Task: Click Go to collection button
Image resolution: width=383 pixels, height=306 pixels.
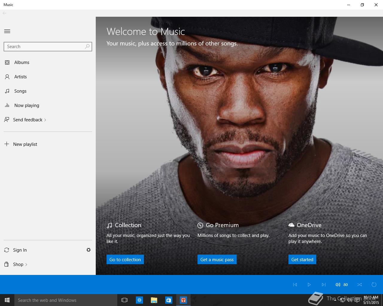Action: pos(125,259)
